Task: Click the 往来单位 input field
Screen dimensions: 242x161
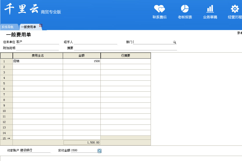Action: (x=37, y=42)
